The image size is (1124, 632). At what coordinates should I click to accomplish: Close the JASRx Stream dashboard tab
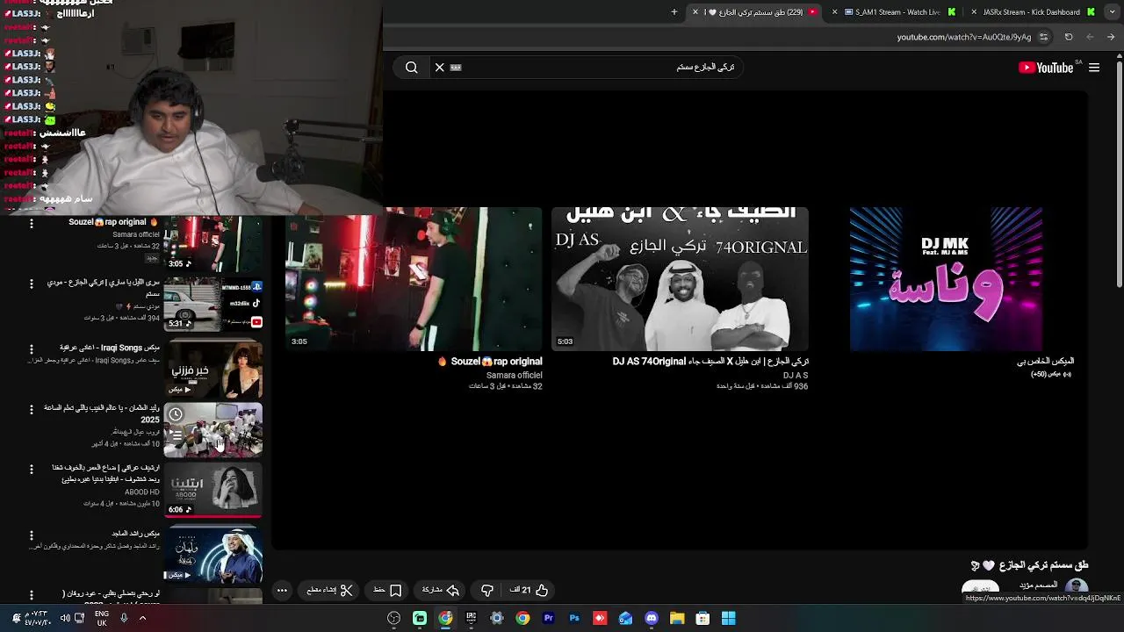(974, 12)
